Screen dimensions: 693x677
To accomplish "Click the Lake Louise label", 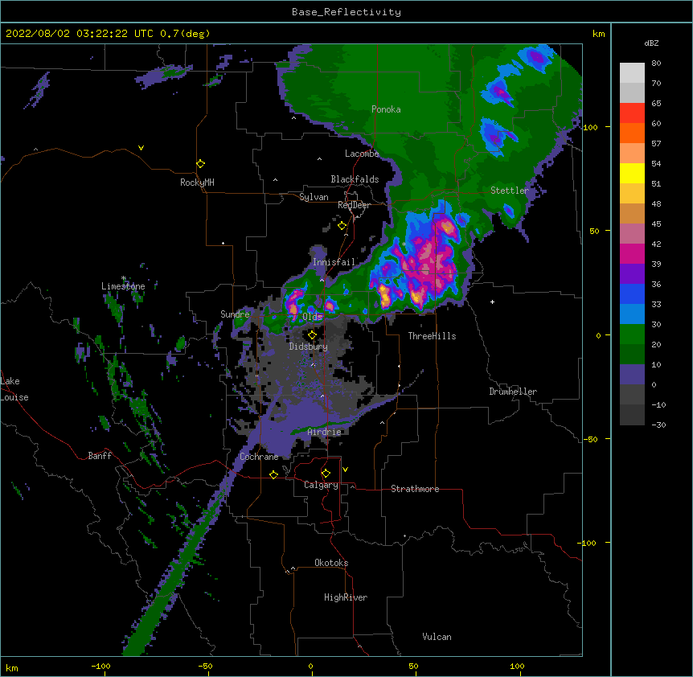I will (14, 389).
